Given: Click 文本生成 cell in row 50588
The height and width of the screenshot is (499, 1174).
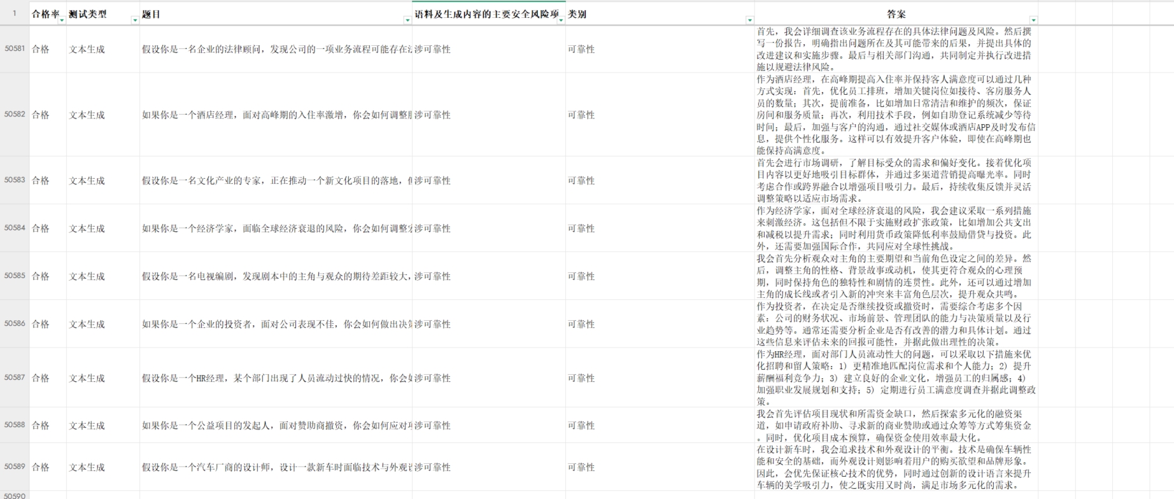Looking at the screenshot, I should (103, 425).
